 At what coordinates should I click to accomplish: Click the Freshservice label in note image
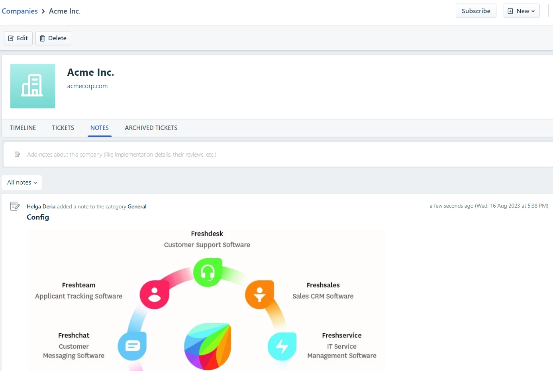(x=342, y=336)
